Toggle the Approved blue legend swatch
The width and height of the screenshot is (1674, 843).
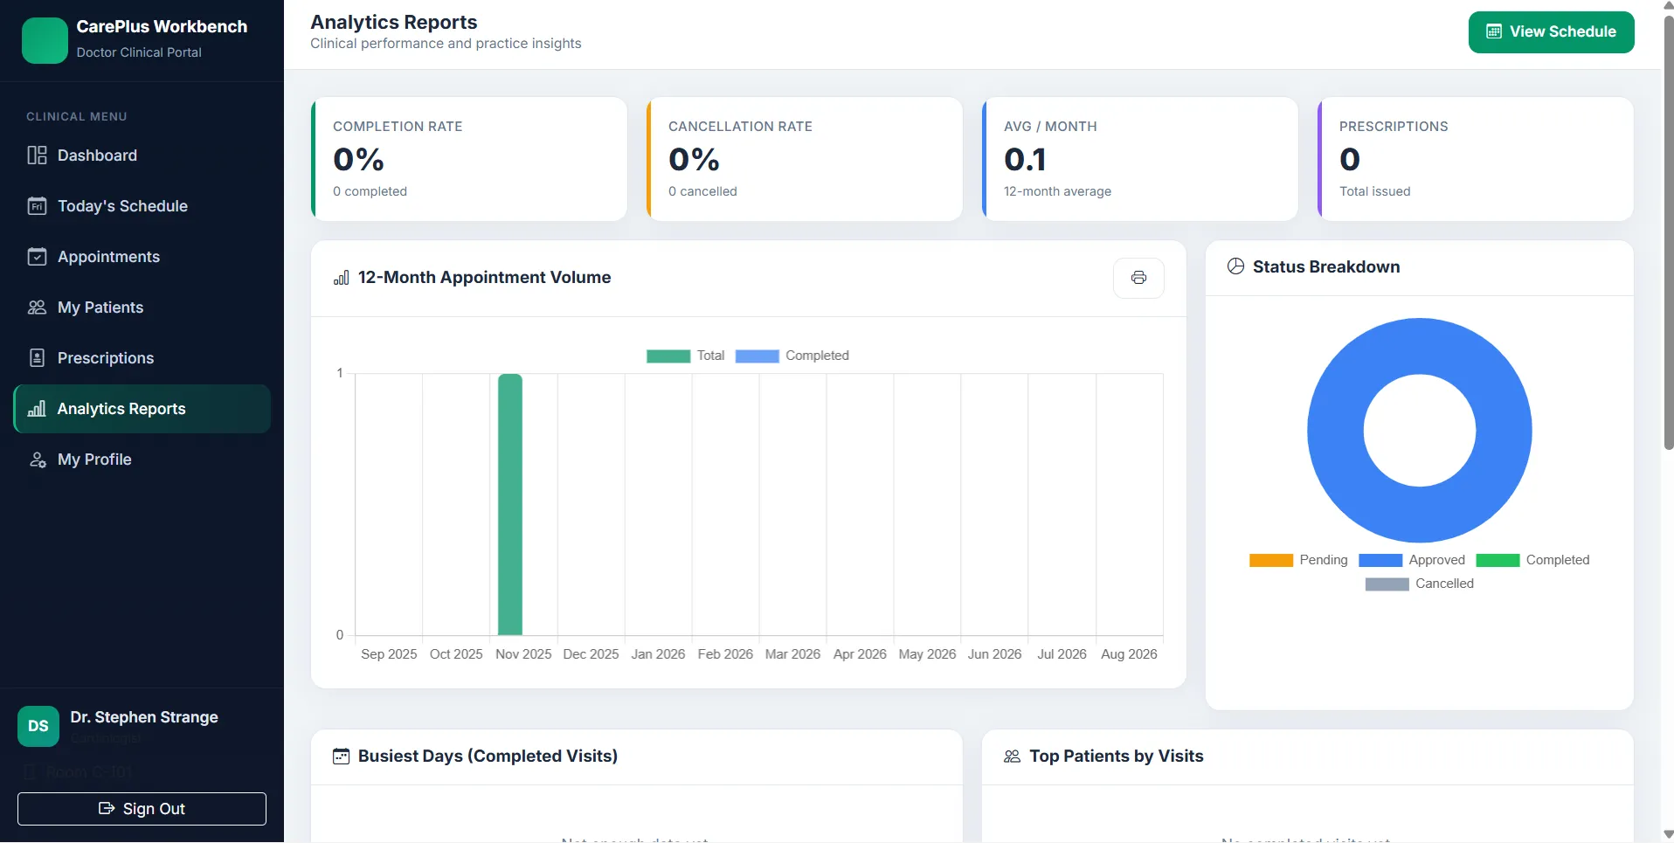tap(1380, 561)
